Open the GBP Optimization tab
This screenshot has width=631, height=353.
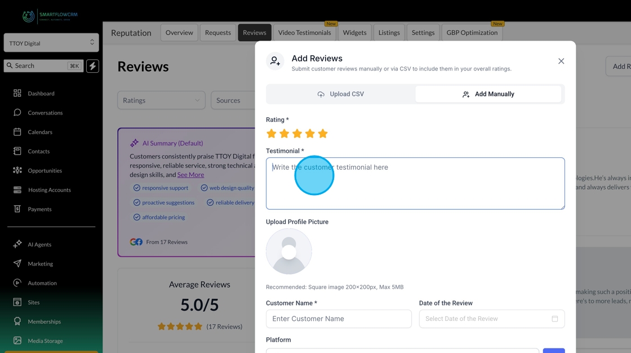coord(472,33)
